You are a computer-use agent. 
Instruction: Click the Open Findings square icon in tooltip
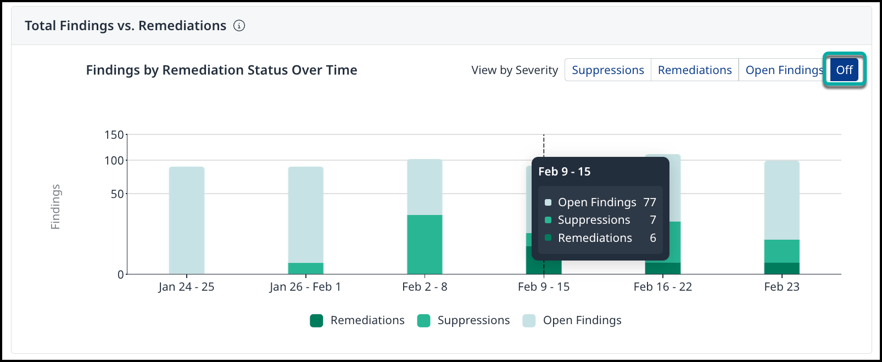tap(548, 202)
